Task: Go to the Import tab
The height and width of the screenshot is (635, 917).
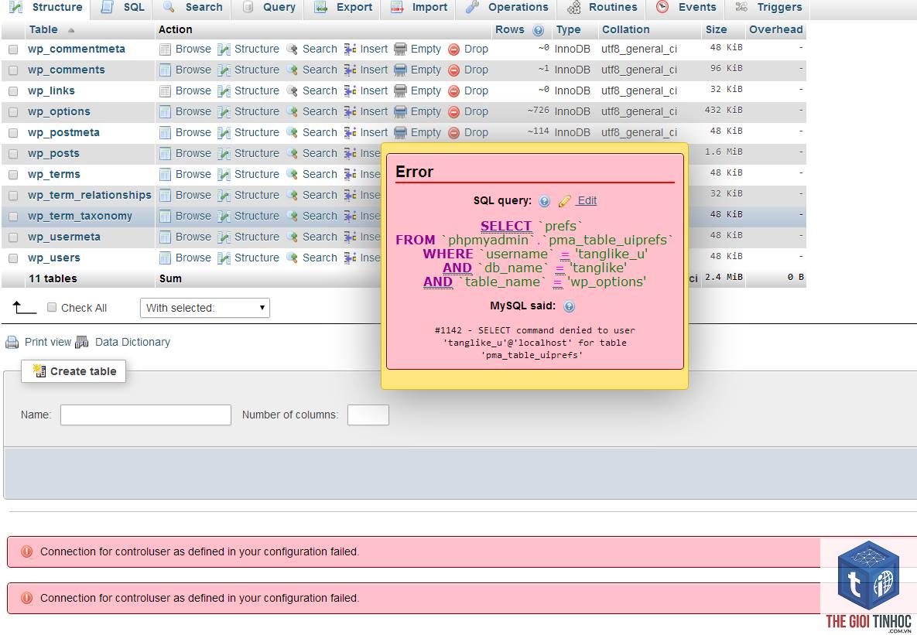Action: tap(419, 8)
